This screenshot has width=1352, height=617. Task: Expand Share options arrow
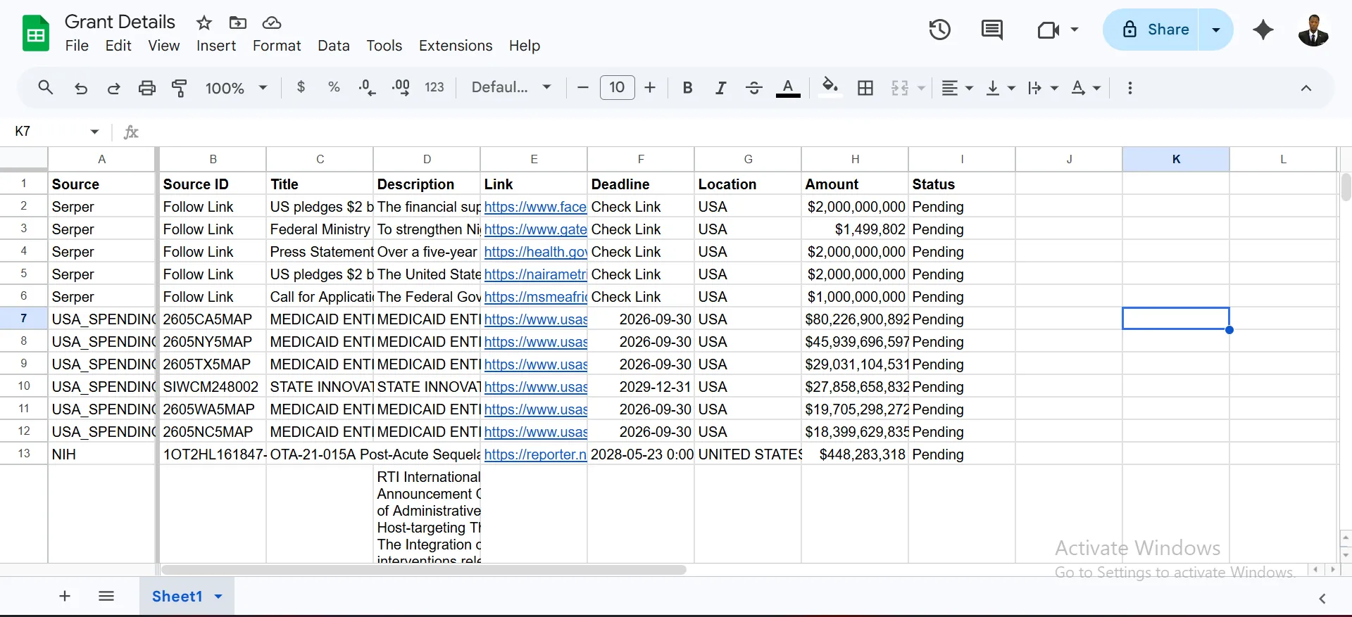tap(1215, 30)
